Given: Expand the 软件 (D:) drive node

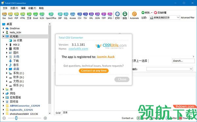Looking at the screenshot, I should click(x=7, y=77).
